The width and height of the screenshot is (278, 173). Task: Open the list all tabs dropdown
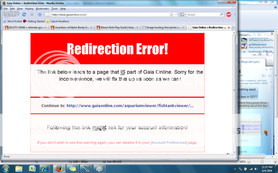(x=234, y=27)
